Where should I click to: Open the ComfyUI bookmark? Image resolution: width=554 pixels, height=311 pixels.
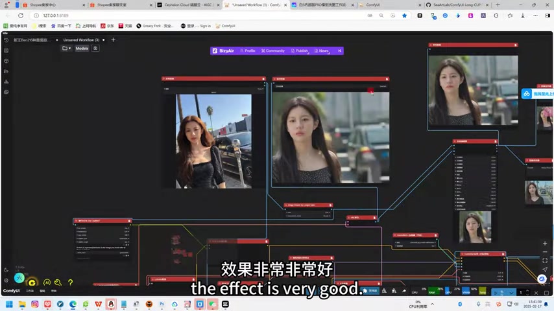[x=225, y=26]
